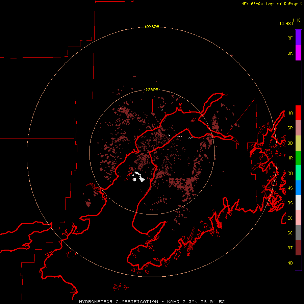Click the RA light green legend swatch

(x=298, y=173)
